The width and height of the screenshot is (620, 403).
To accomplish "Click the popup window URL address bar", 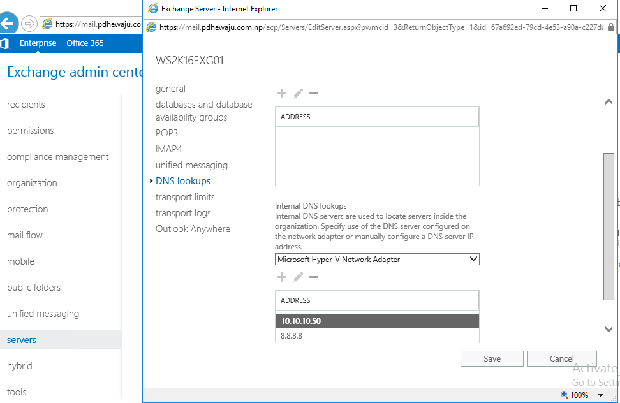I will 381,27.
